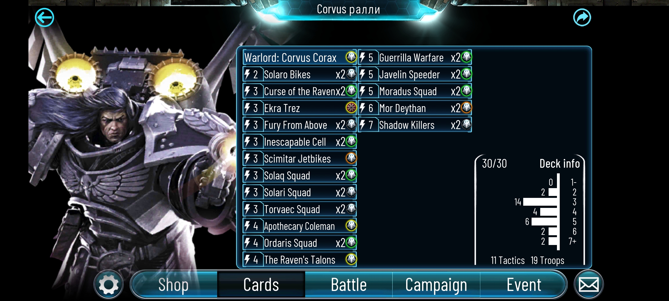Click the back arrow icon
The height and width of the screenshot is (301, 669).
pyautogui.click(x=44, y=17)
